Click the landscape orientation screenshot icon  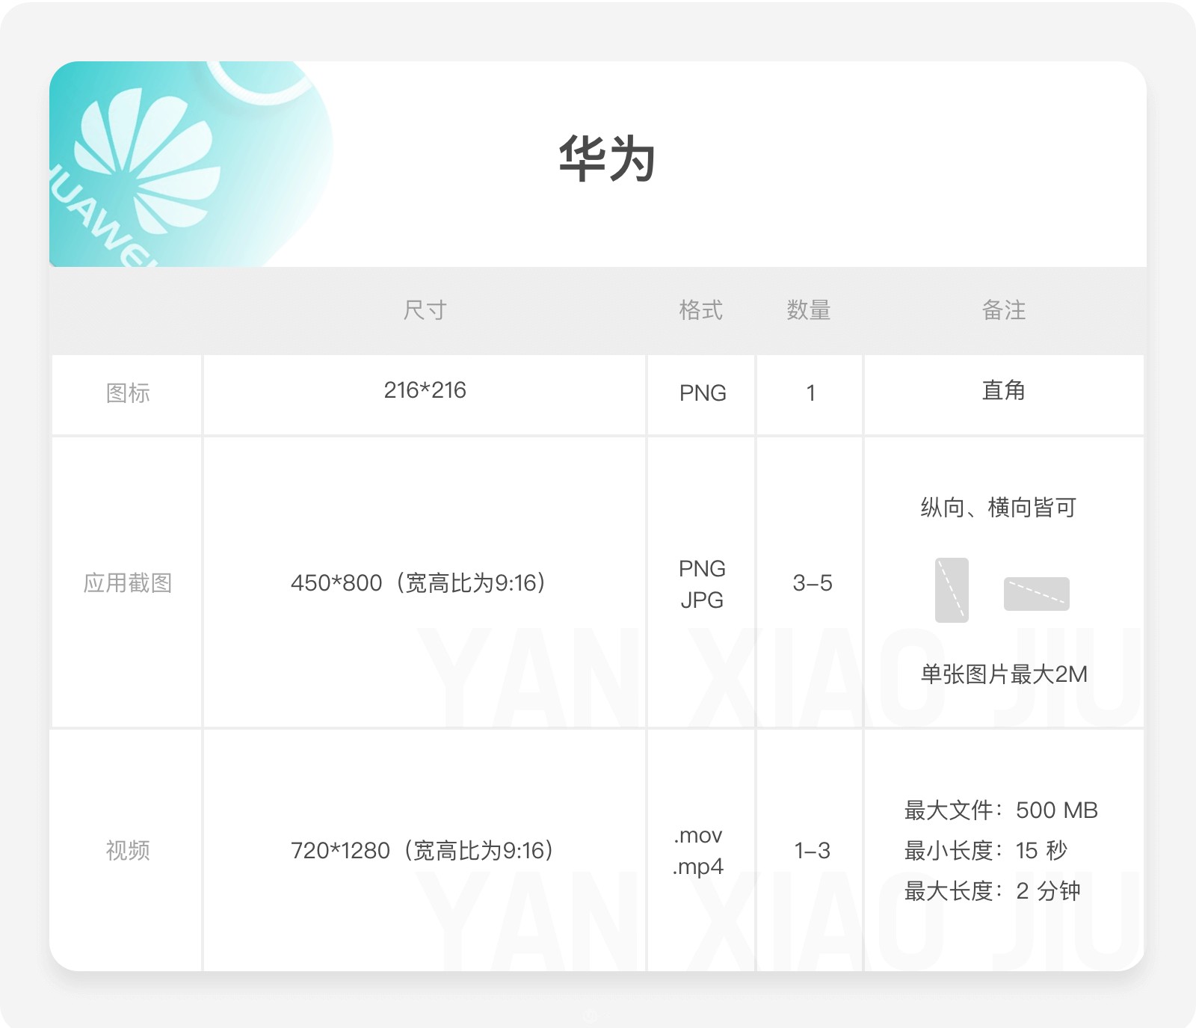[1036, 594]
